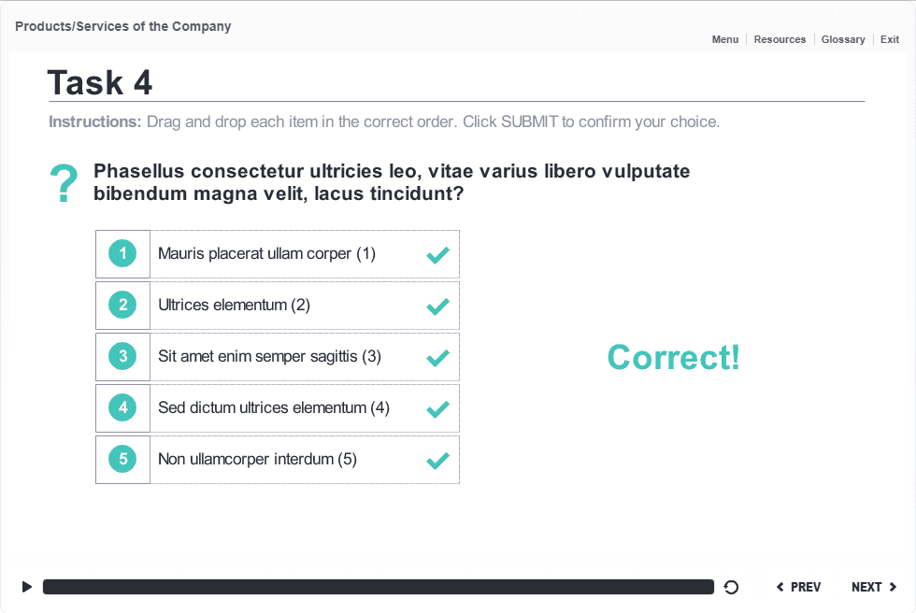
Task: Click the number 5 circle badge
Action: pos(122,459)
